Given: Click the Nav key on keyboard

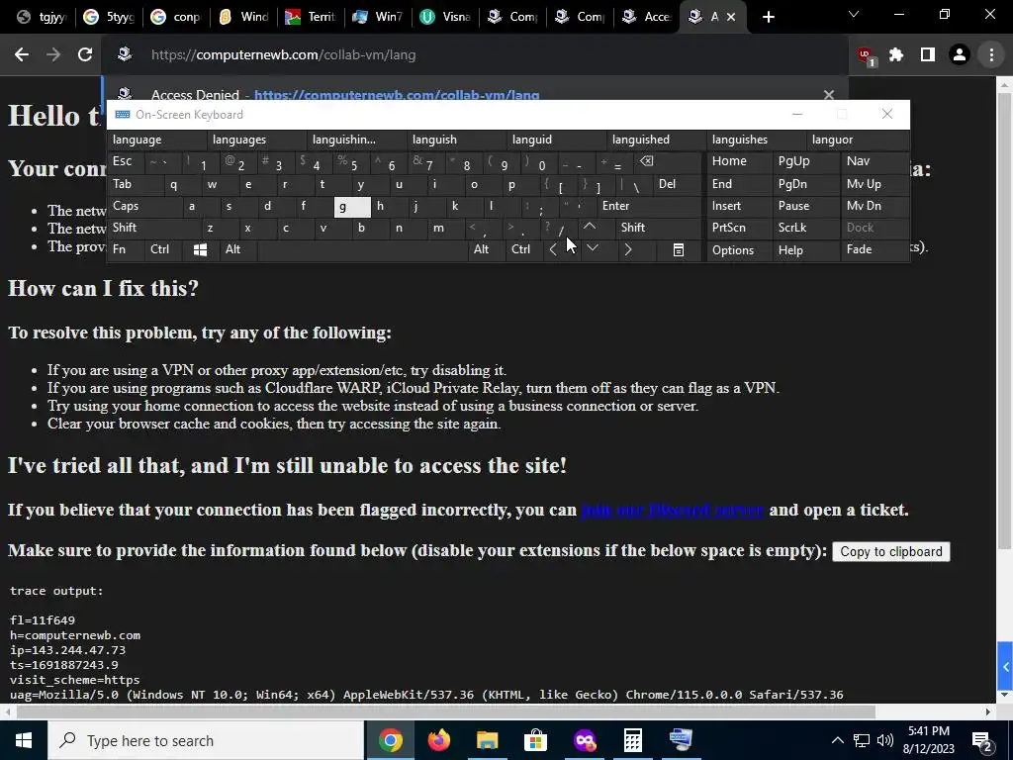Looking at the screenshot, I should [875, 161].
